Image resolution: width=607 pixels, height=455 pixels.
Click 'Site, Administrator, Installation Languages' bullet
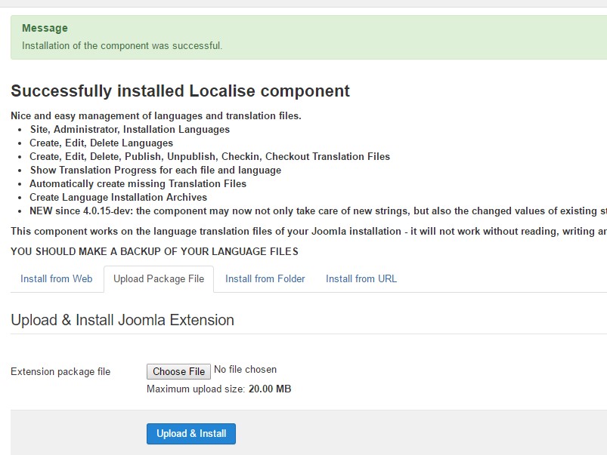click(130, 129)
